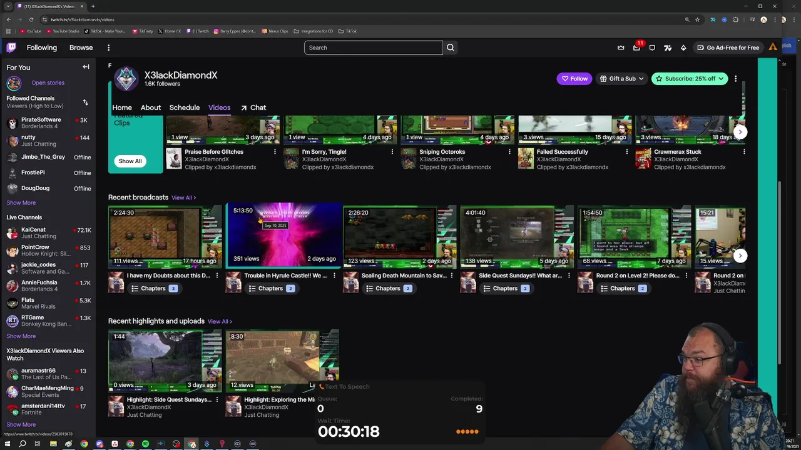Open options for Crawmerax Stuck clip
This screenshot has width=801, height=450.
click(x=744, y=152)
